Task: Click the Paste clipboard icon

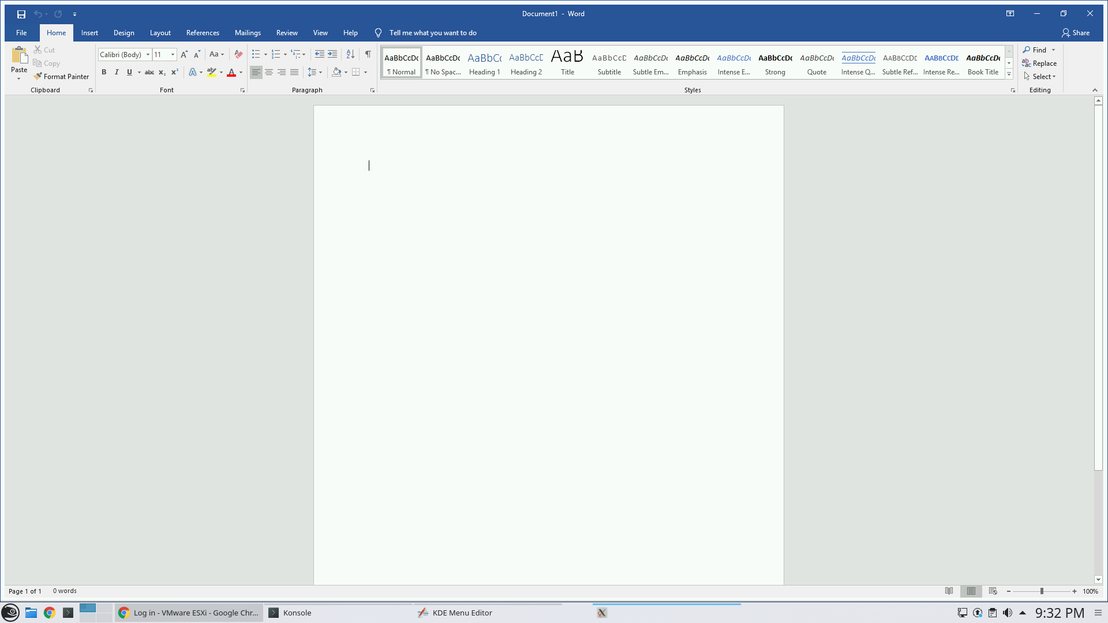Action: point(19,55)
